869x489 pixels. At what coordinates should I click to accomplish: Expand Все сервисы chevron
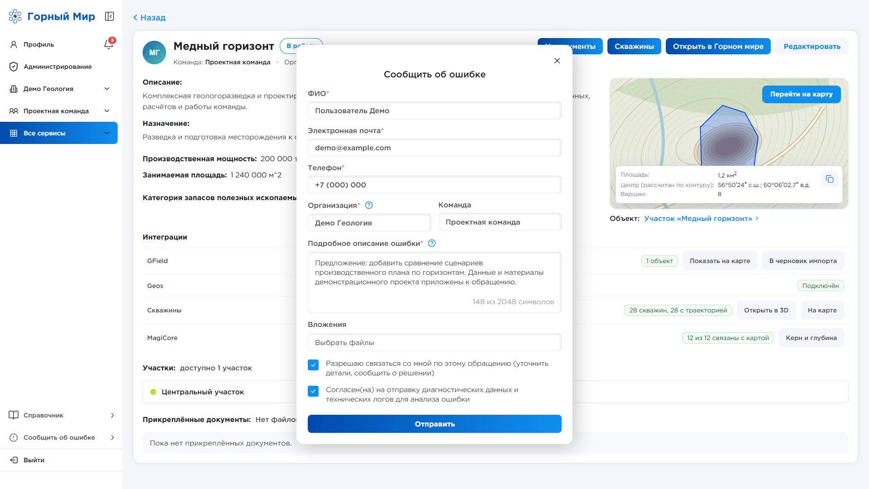coord(107,133)
